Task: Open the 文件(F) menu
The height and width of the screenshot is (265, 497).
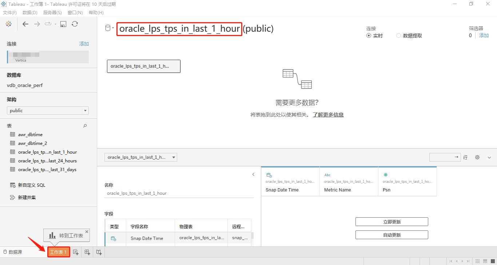Action: 10,12
